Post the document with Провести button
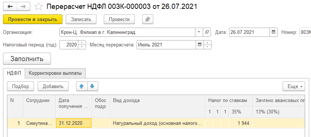The height and width of the screenshot is (137, 311). click(x=119, y=20)
